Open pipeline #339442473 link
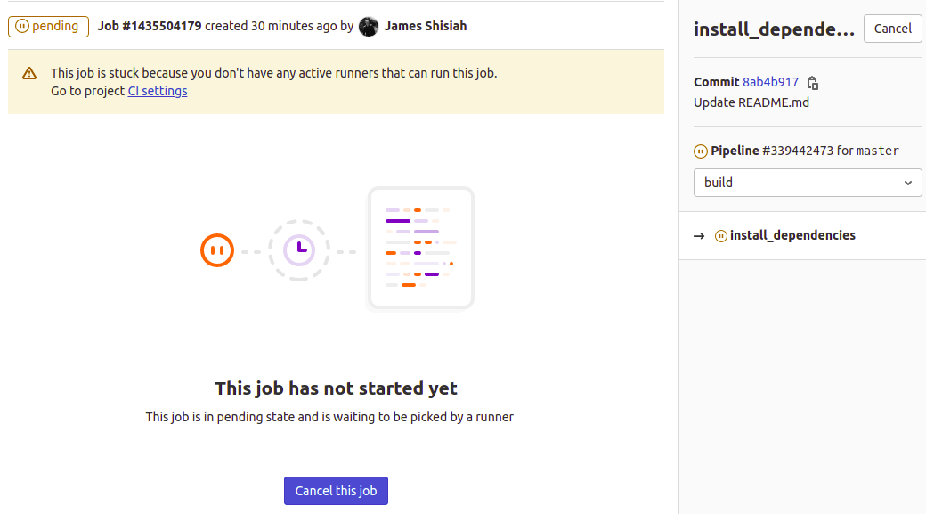The image size is (926, 514). pyautogui.click(x=798, y=151)
